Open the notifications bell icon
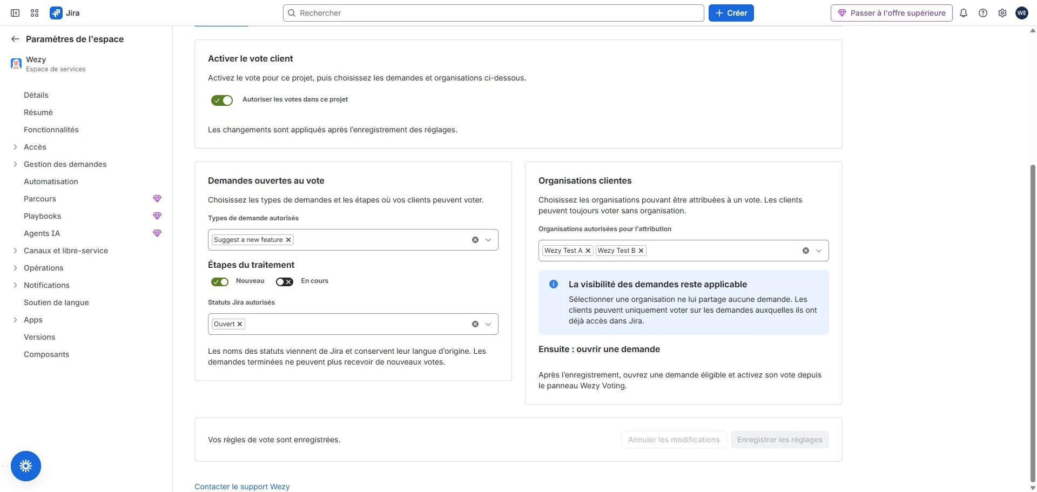1037x492 pixels. pos(964,13)
